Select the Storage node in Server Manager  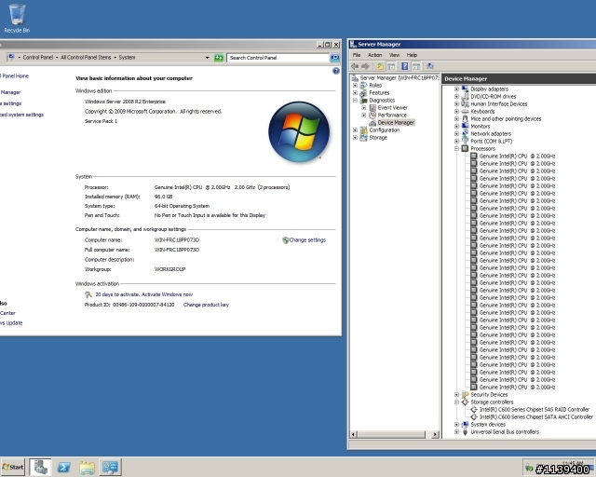[x=378, y=138]
